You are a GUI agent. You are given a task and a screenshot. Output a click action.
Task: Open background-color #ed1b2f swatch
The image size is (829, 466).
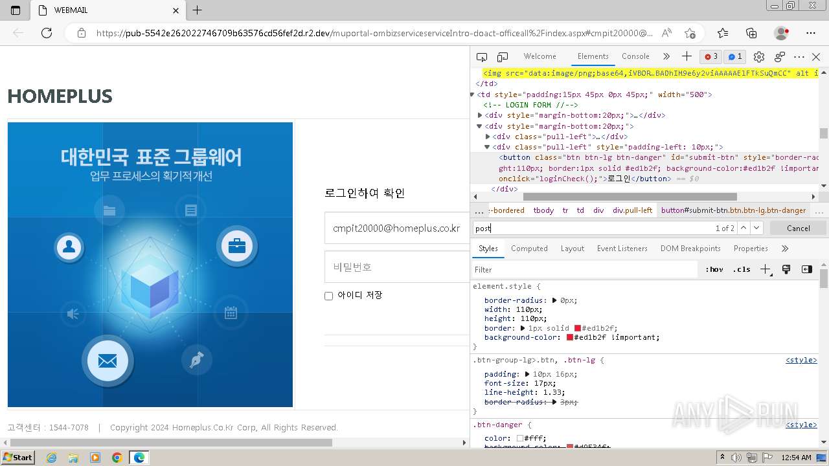570,337
